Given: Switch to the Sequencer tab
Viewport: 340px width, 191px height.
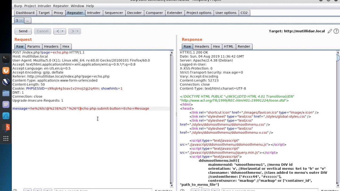Looking at the screenshot, I should [x=114, y=13].
